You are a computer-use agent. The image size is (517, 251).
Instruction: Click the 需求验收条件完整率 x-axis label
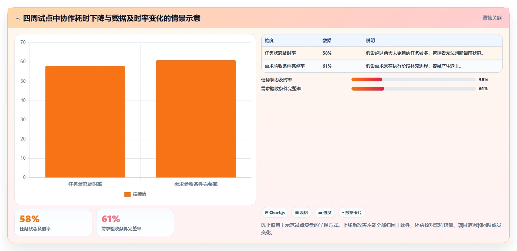click(196, 184)
